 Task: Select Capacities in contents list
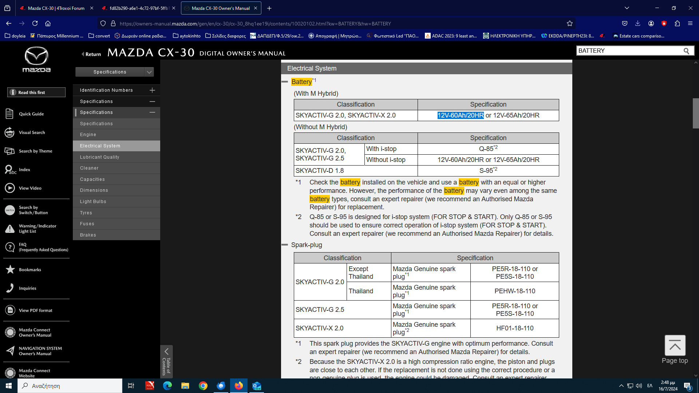pos(116,179)
